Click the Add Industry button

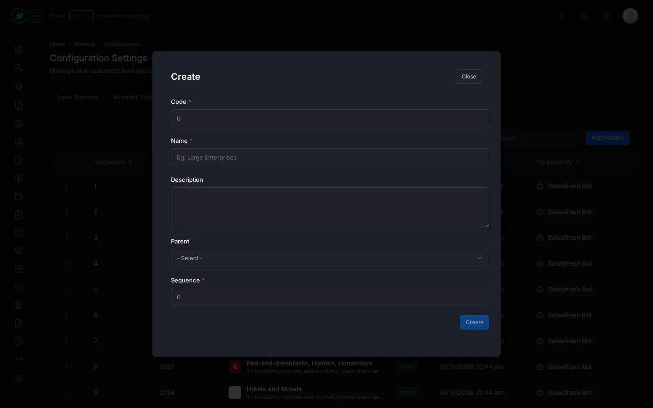607,138
